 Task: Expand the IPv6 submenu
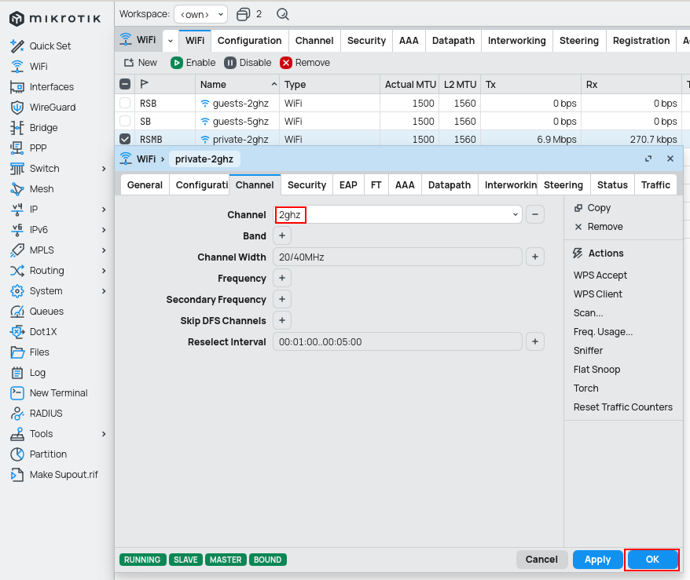click(104, 230)
